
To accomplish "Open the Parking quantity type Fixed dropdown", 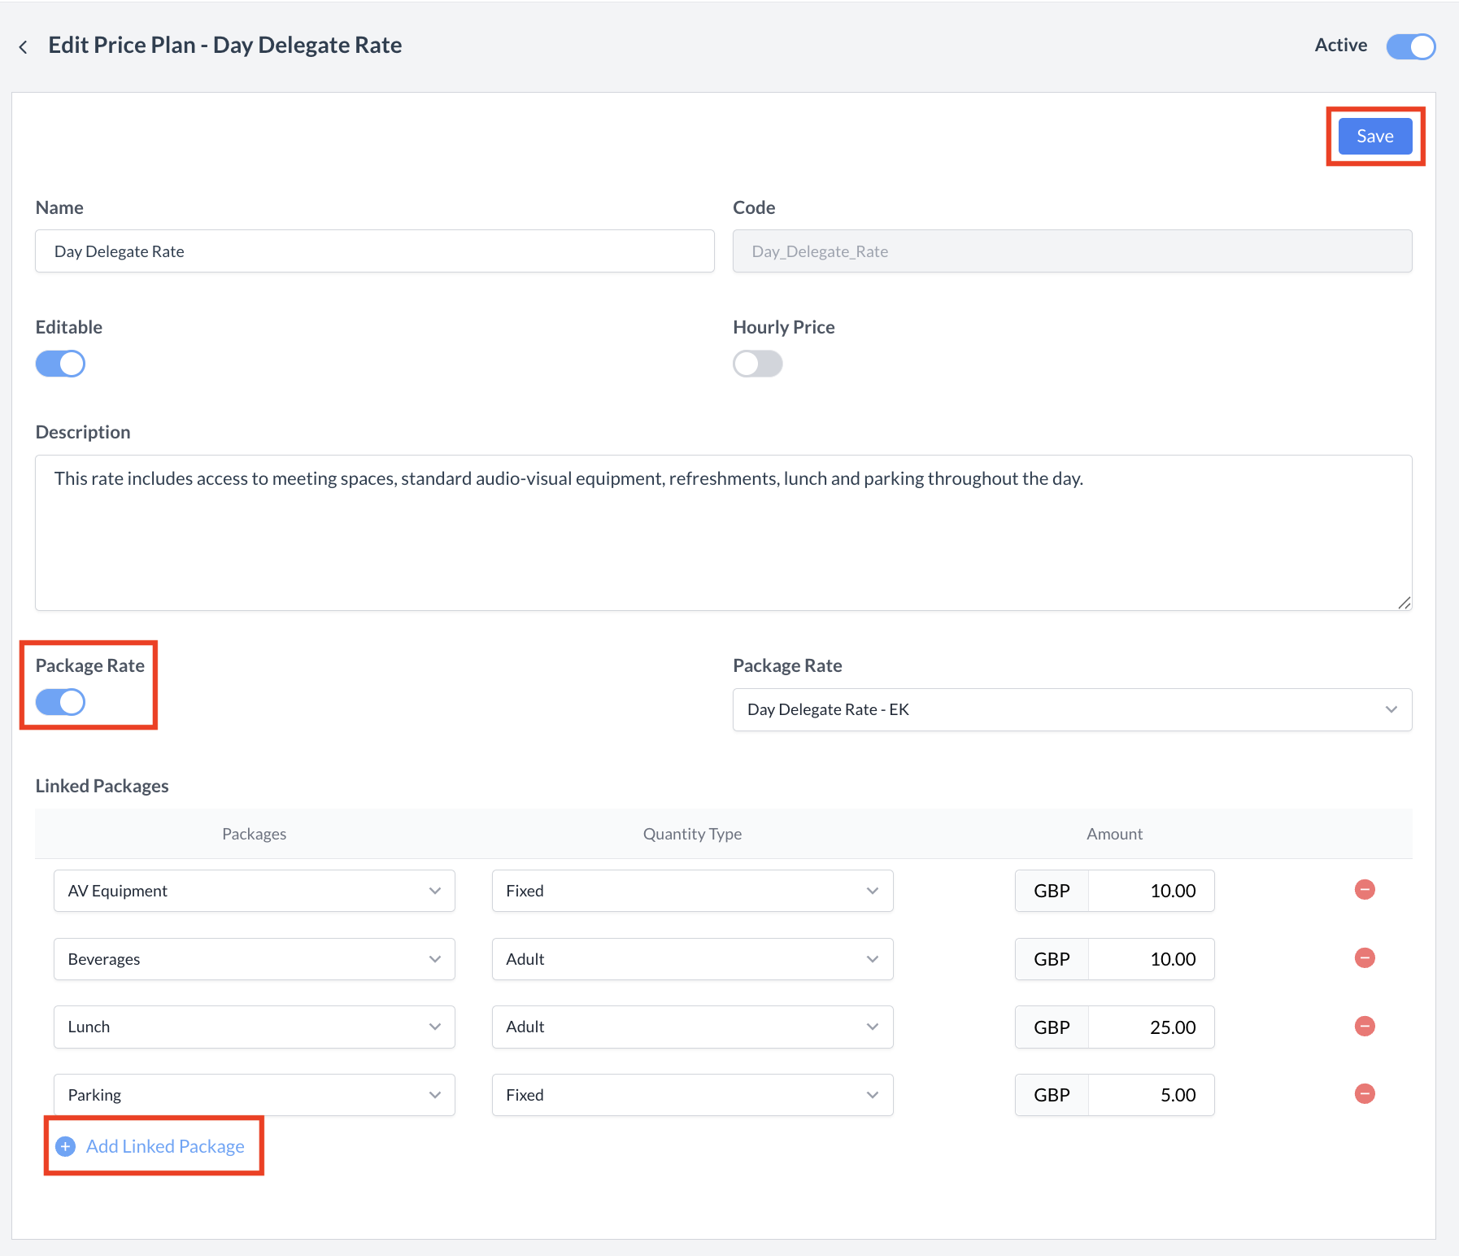I will point(692,1095).
